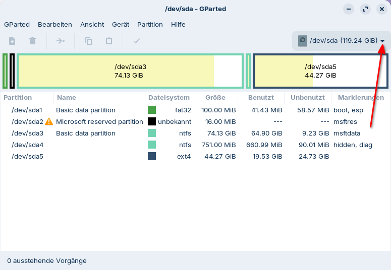Open the Ansicht menu
The height and width of the screenshot is (270, 391).
92,24
